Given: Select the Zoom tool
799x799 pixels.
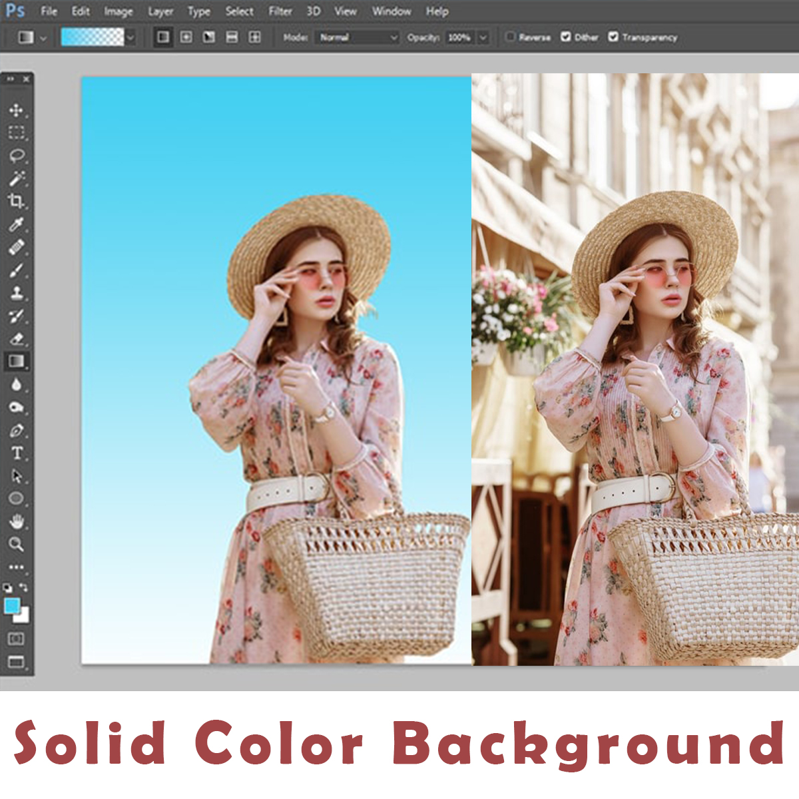Looking at the screenshot, I should pyautogui.click(x=16, y=544).
